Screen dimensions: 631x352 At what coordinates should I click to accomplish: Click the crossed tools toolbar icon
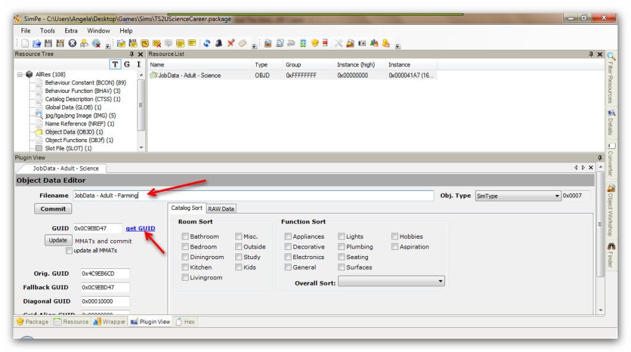coord(338,44)
